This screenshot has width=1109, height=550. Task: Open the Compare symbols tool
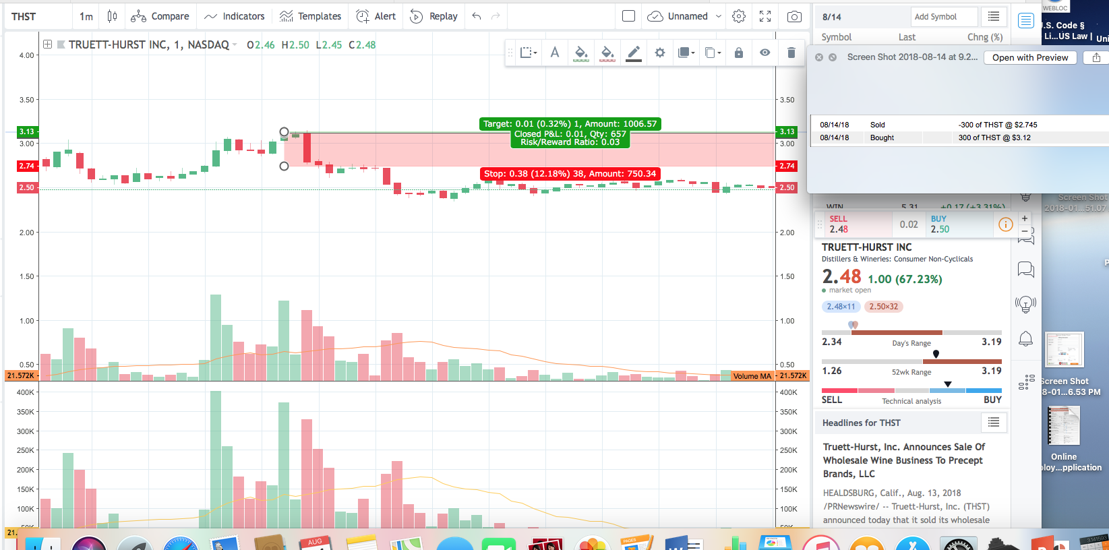[160, 16]
